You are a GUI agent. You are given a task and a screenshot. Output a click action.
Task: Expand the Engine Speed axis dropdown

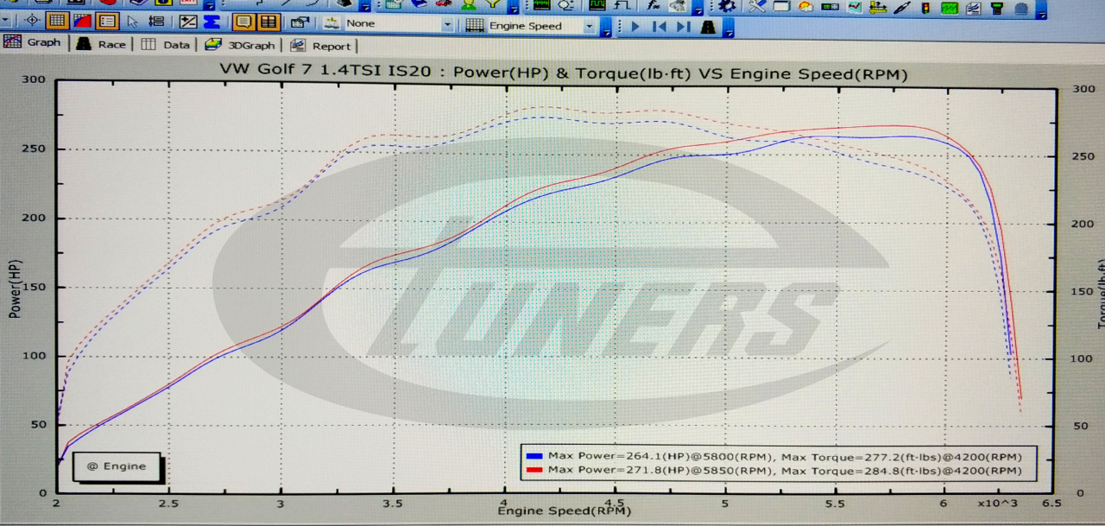(590, 27)
